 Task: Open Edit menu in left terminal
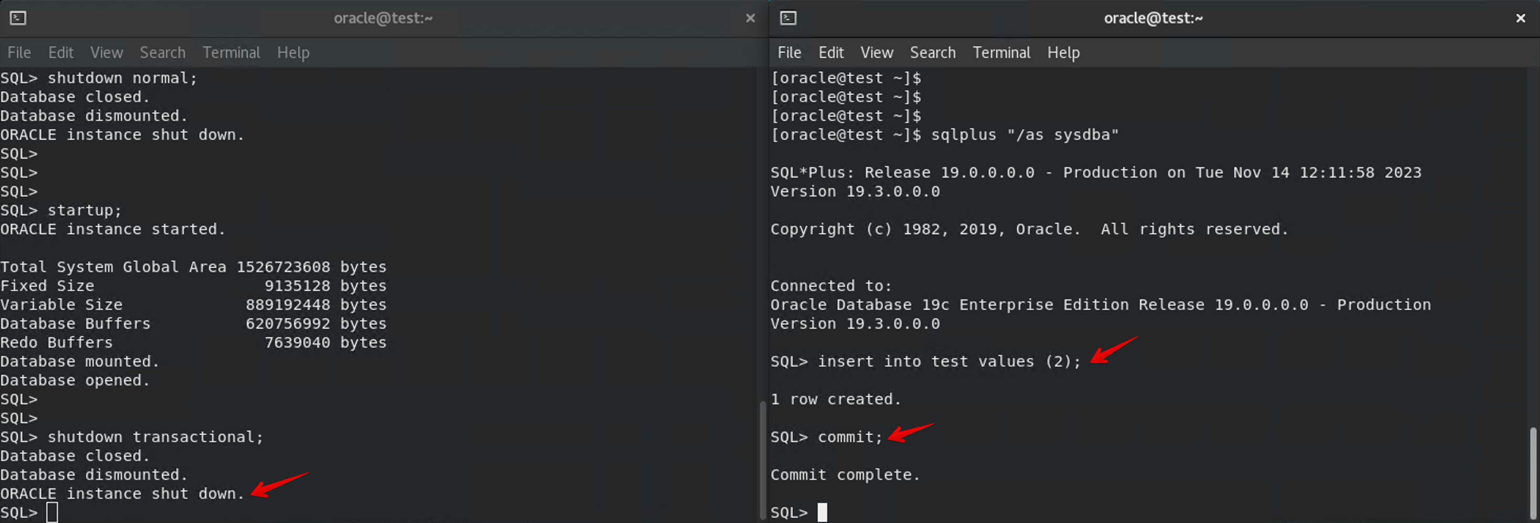pos(61,53)
